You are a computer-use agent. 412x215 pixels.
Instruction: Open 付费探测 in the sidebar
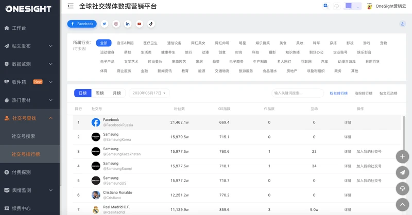(30, 172)
